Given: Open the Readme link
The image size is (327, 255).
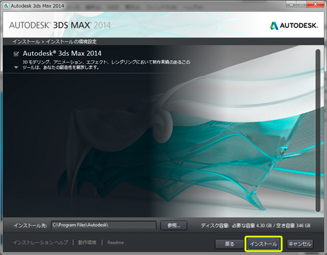Looking at the screenshot, I should pos(115,243).
